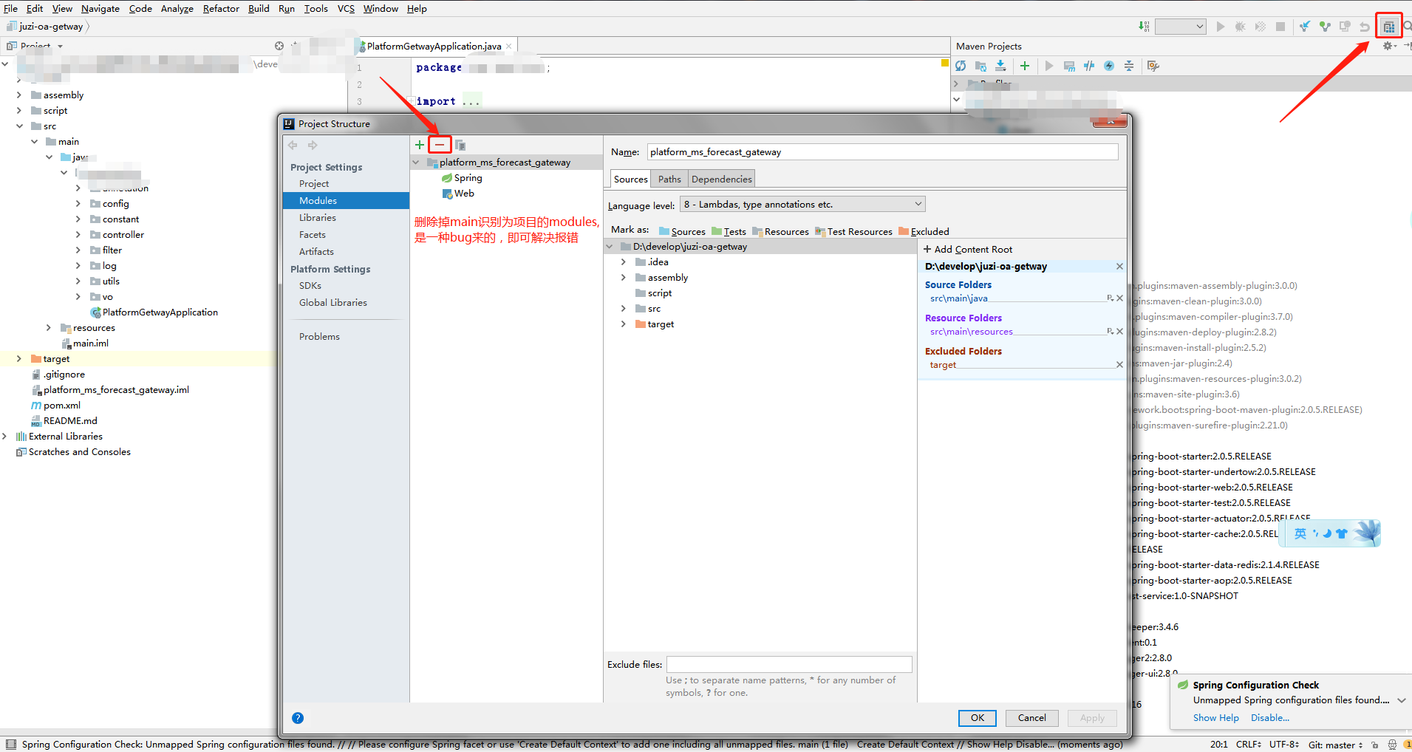Click the module Name input field
The width and height of the screenshot is (1412, 752).
[882, 152]
